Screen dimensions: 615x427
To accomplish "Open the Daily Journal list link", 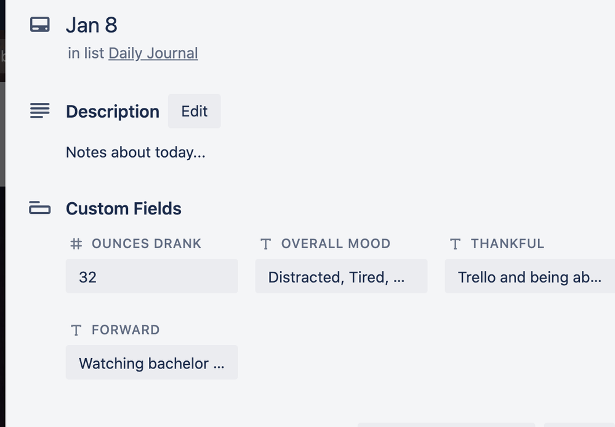I will coord(153,54).
